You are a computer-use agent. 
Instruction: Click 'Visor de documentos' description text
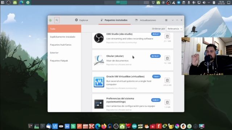(117, 61)
